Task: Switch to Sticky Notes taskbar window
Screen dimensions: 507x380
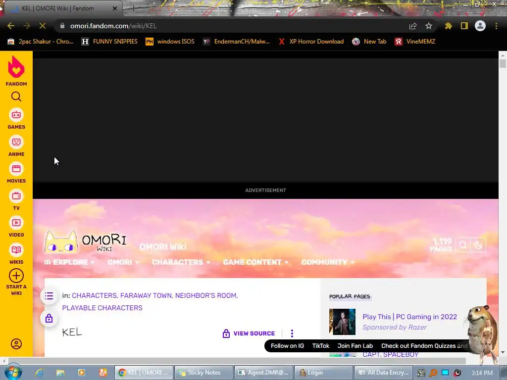Action: click(x=203, y=373)
